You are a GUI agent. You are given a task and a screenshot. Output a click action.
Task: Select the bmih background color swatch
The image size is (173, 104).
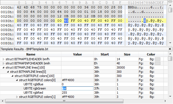click(x=158, y=63)
